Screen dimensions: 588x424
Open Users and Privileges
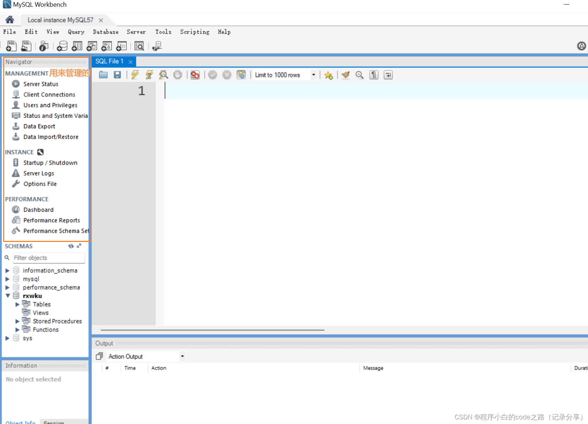[50, 105]
